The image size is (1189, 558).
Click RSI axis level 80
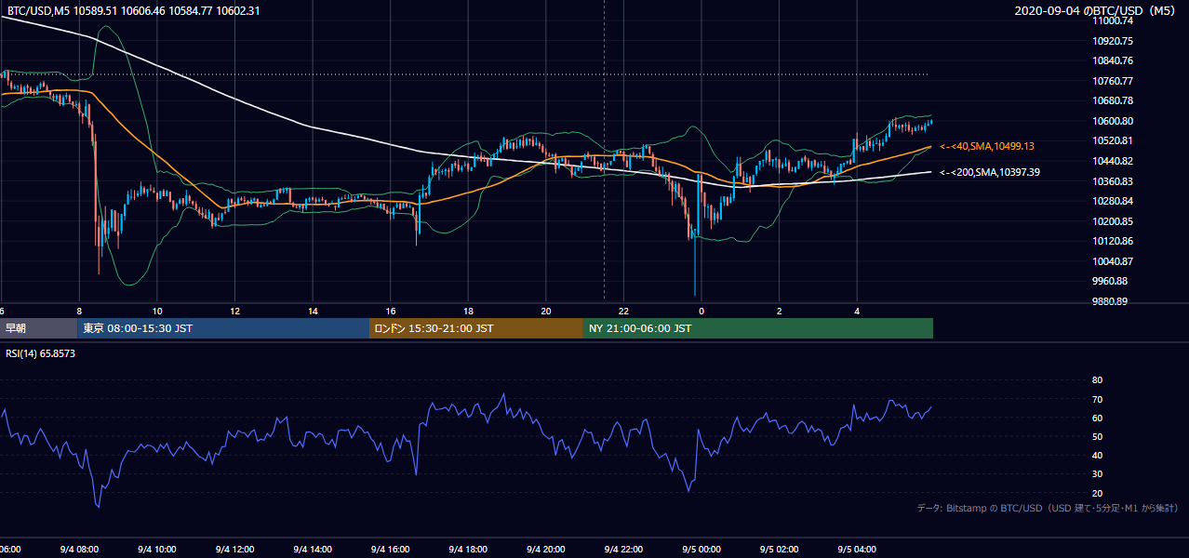point(1097,380)
